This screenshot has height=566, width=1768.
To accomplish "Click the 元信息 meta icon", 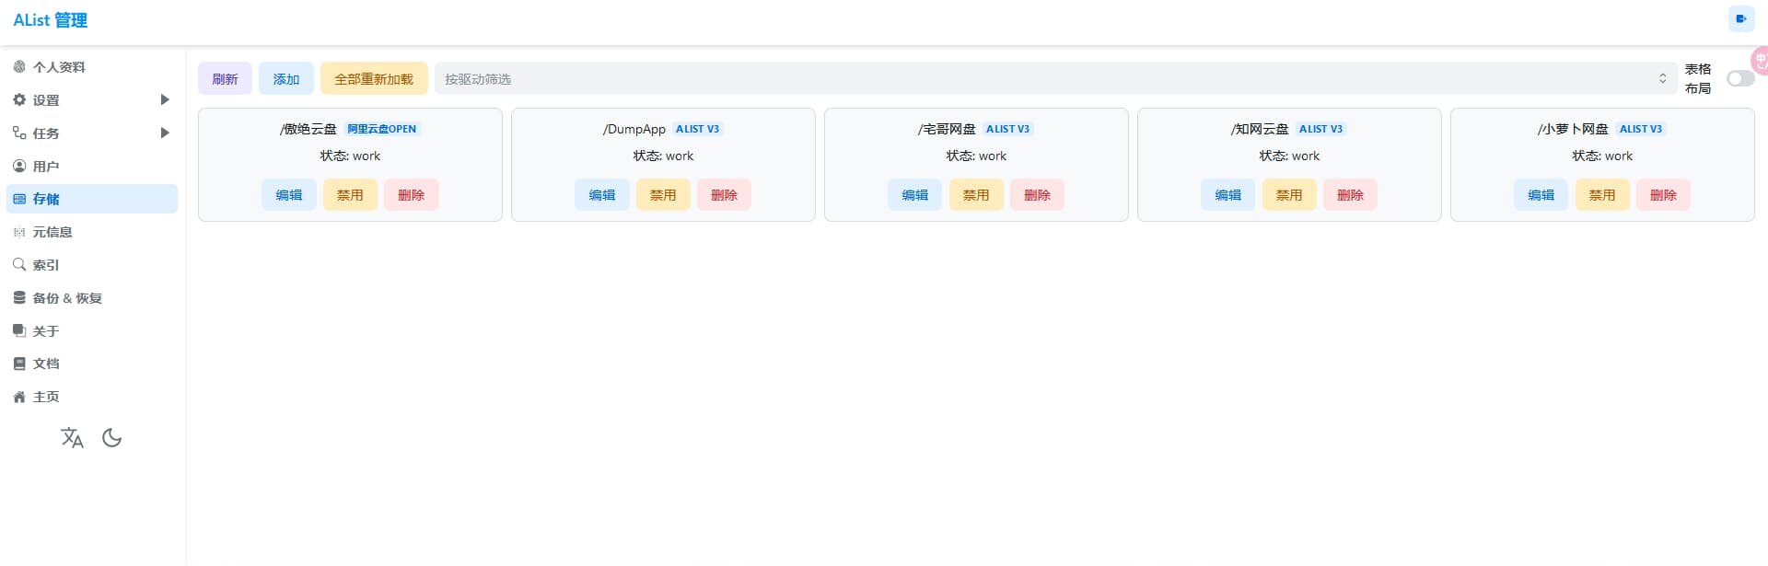I will click(x=19, y=232).
